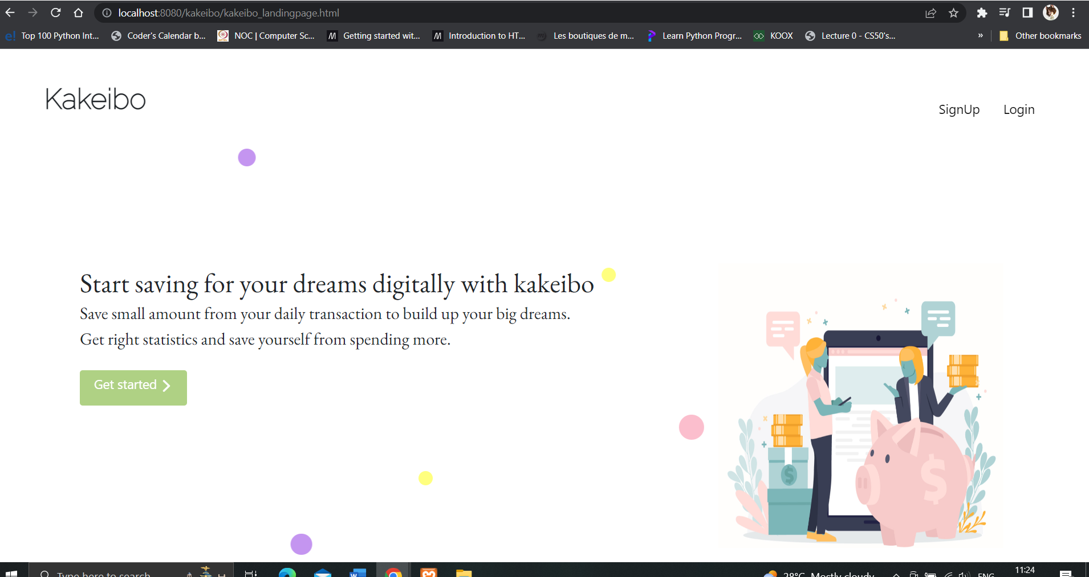Viewport: 1089px width, 577px height.
Task: View site information in the address bar
Action: click(x=106, y=13)
